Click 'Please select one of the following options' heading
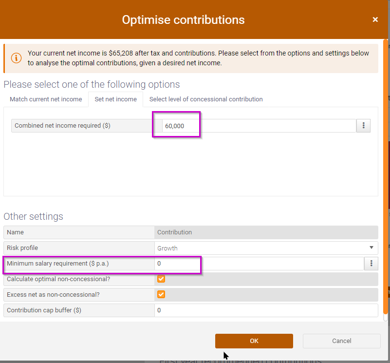390x363 pixels. 92,84
